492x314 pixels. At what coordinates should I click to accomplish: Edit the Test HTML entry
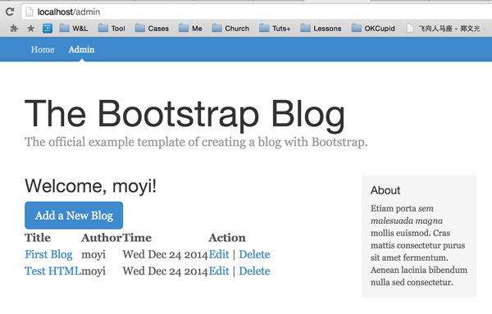[x=219, y=271]
